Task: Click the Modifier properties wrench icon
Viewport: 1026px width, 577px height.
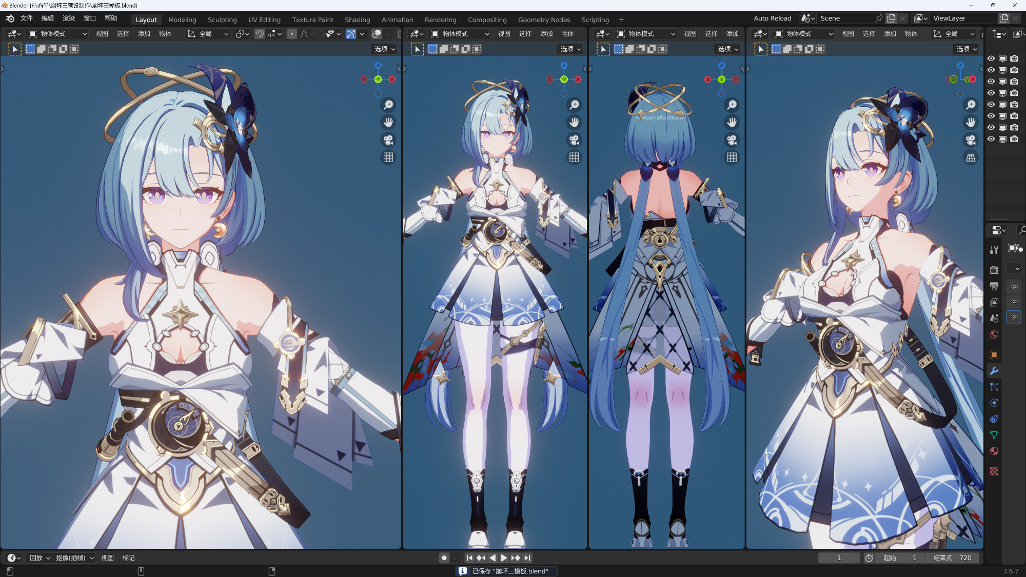Action: point(994,371)
